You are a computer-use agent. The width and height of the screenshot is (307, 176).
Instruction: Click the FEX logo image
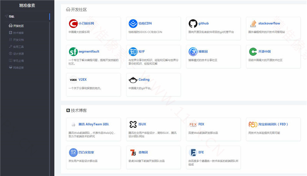click(193, 124)
